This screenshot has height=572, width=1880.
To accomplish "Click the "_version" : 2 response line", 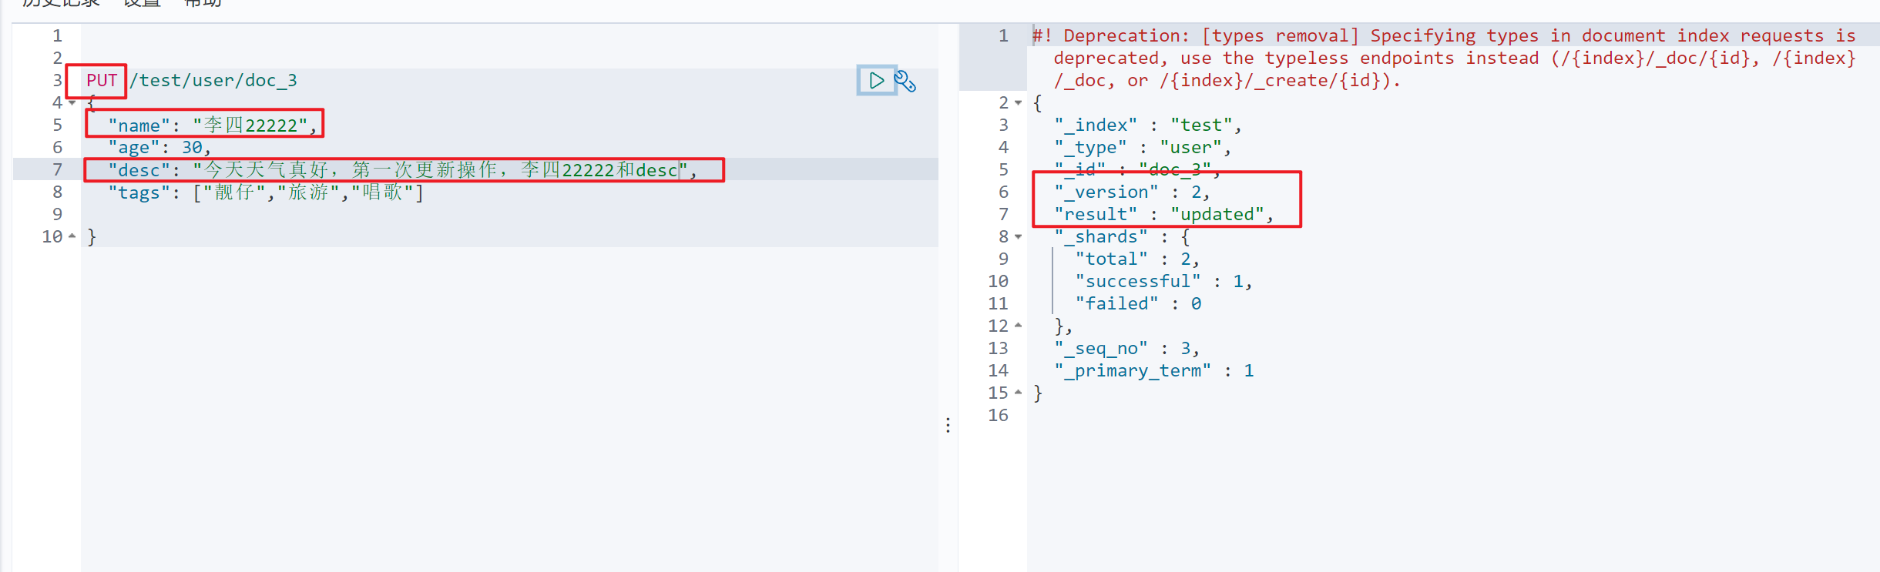I will pos(1132,192).
